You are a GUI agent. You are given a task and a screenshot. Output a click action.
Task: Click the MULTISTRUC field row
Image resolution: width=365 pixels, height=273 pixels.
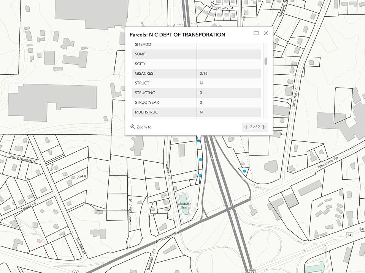click(197, 112)
